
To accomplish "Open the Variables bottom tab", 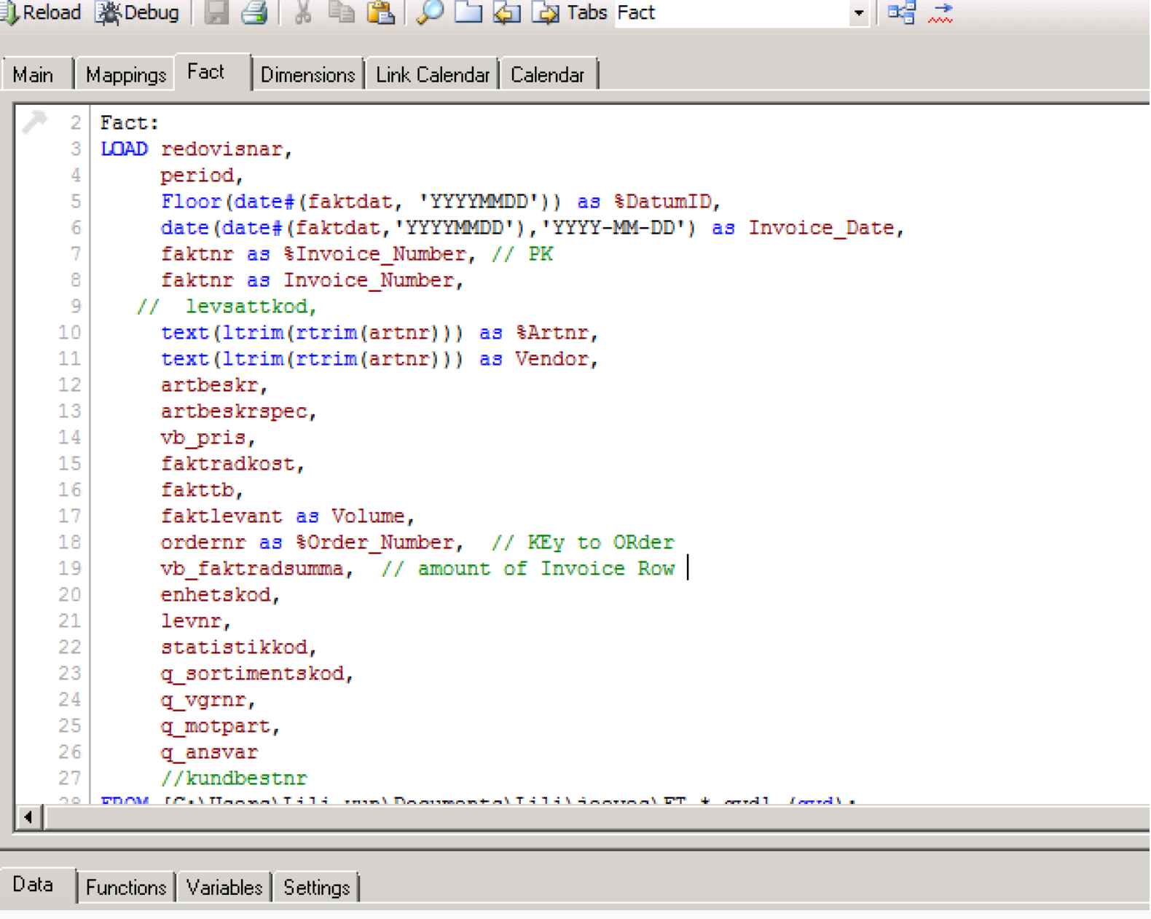I will tap(224, 888).
